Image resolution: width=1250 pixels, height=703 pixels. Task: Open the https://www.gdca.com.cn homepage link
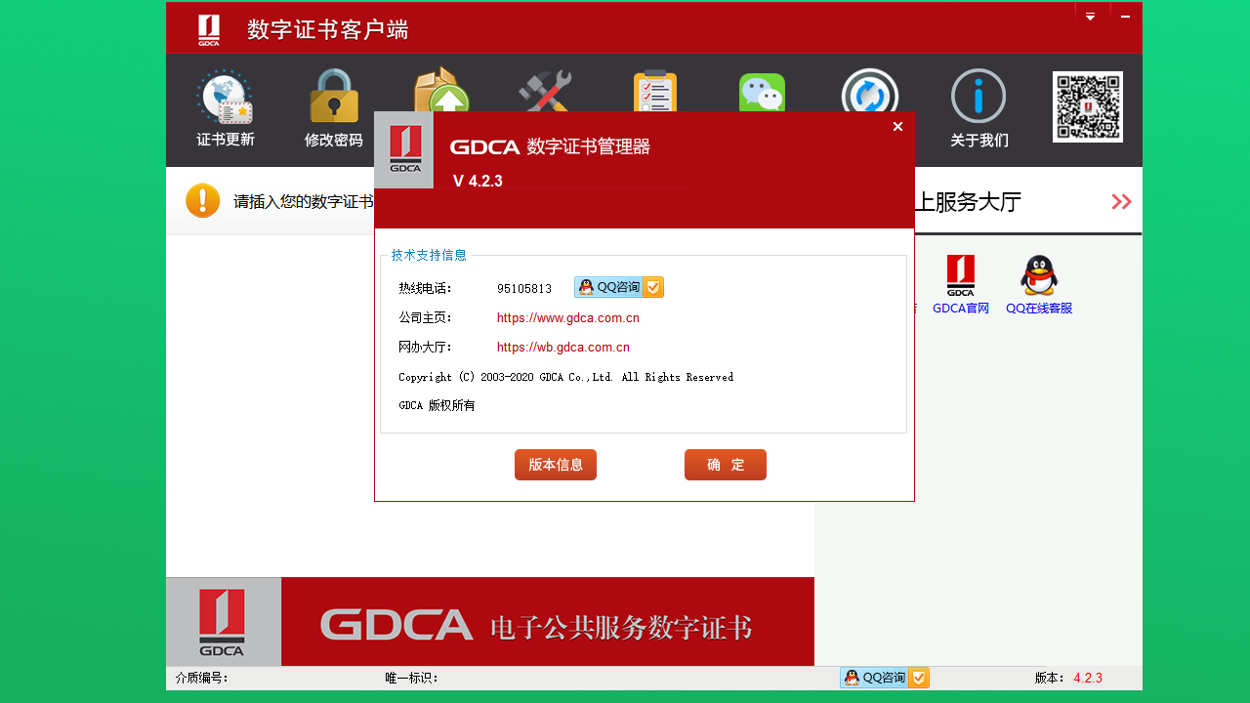click(566, 317)
